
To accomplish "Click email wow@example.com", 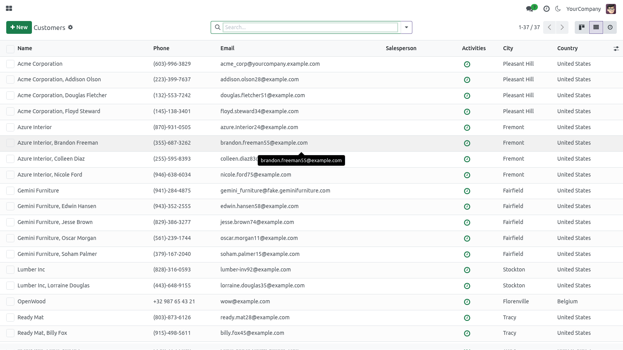I will click(x=245, y=301).
